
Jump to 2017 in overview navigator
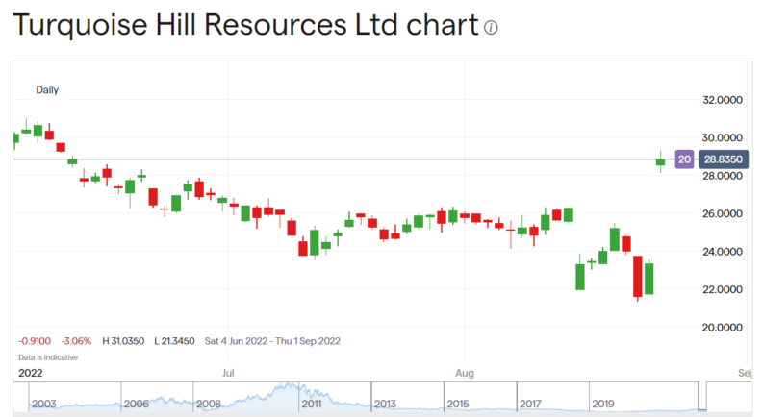[530, 404]
